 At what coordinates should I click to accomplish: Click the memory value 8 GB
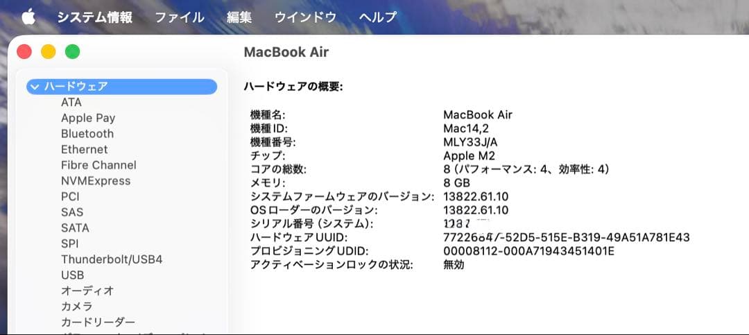456,183
